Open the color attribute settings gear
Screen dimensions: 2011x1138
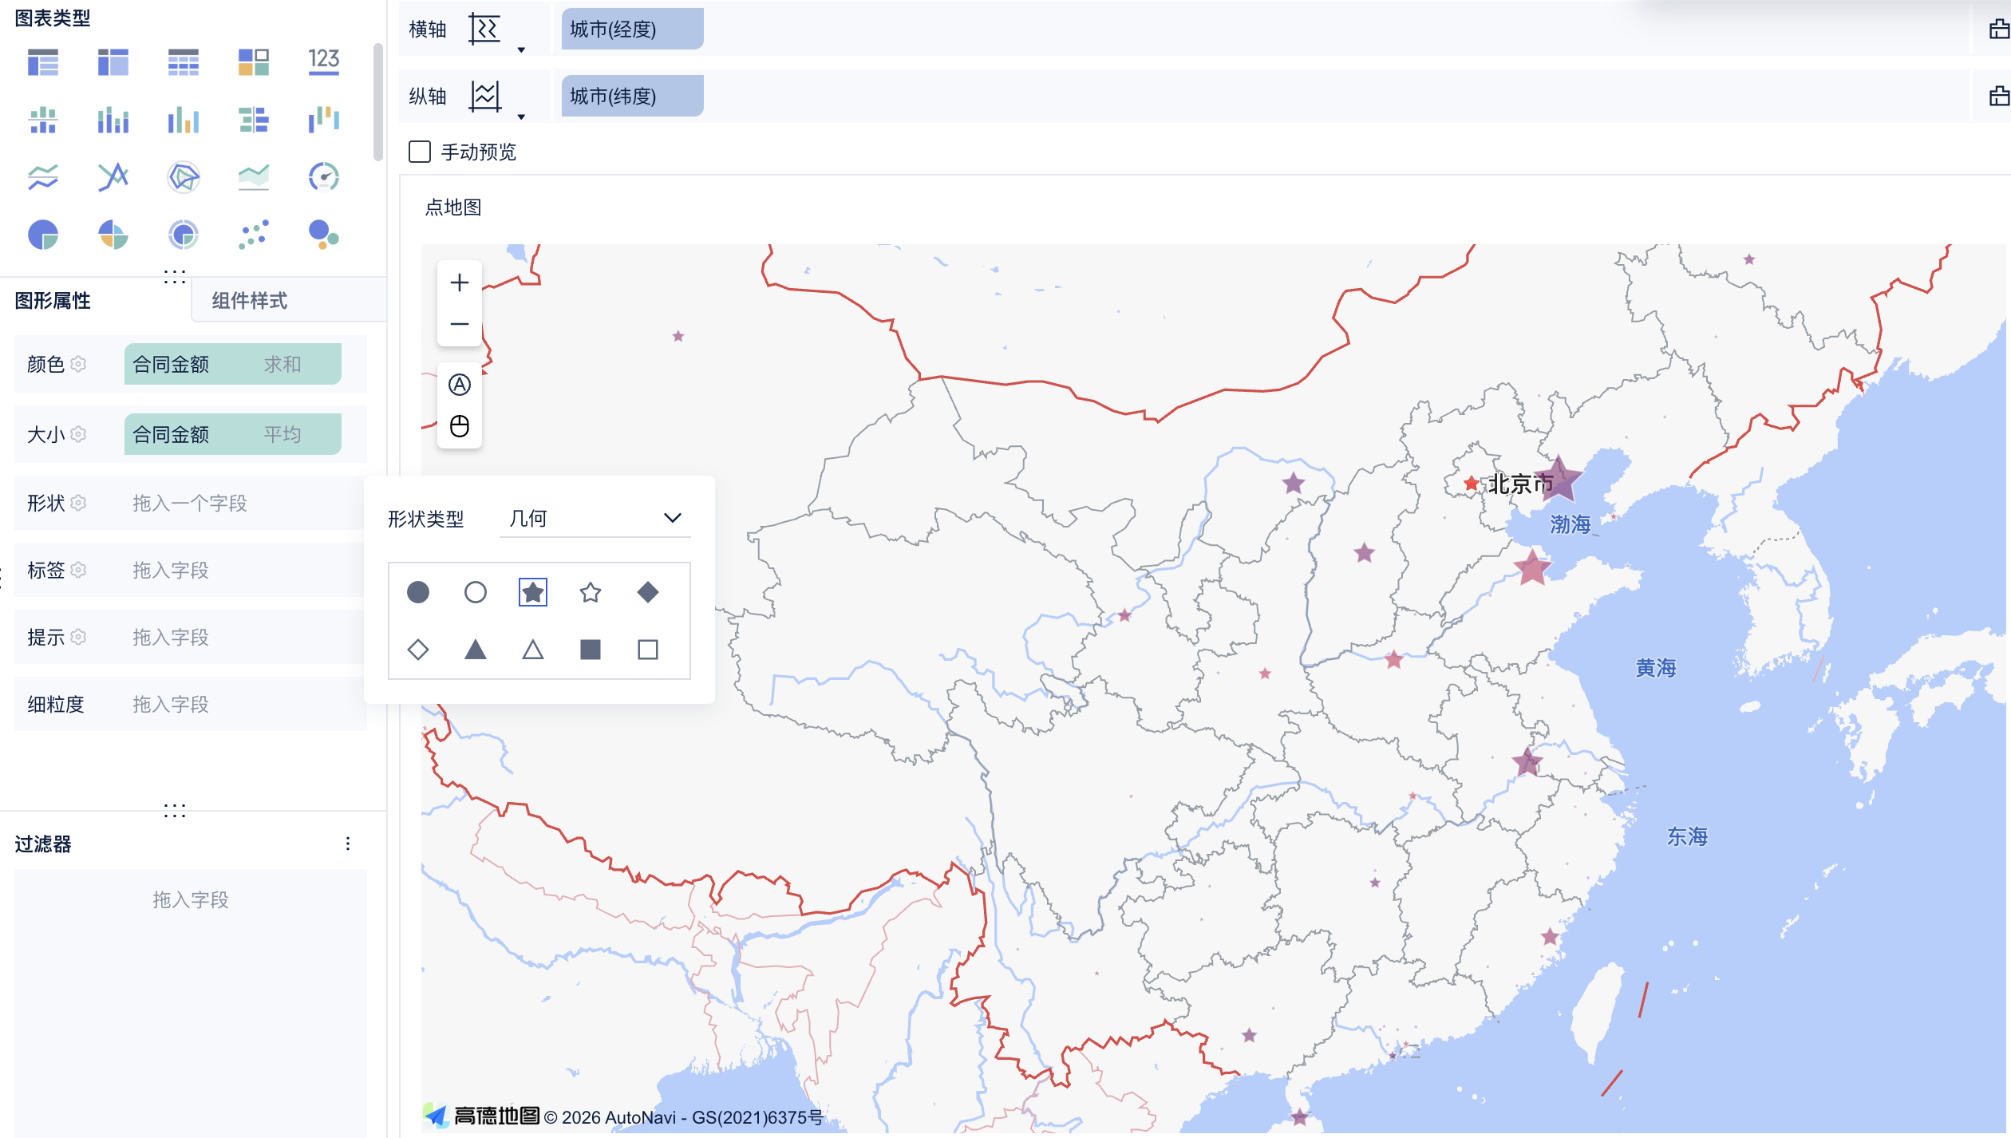pos(78,364)
